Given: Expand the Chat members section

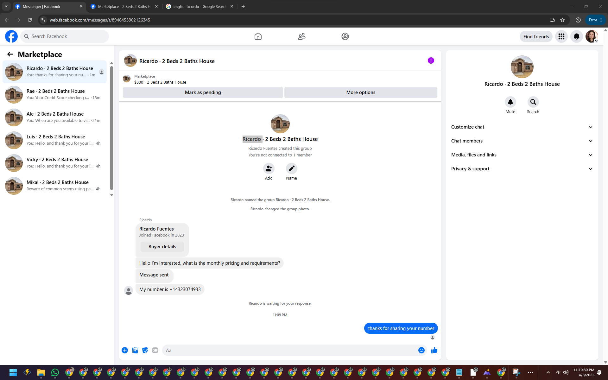Looking at the screenshot, I should (x=522, y=141).
